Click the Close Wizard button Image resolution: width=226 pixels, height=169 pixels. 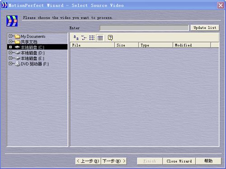pyautogui.click(x=179, y=161)
